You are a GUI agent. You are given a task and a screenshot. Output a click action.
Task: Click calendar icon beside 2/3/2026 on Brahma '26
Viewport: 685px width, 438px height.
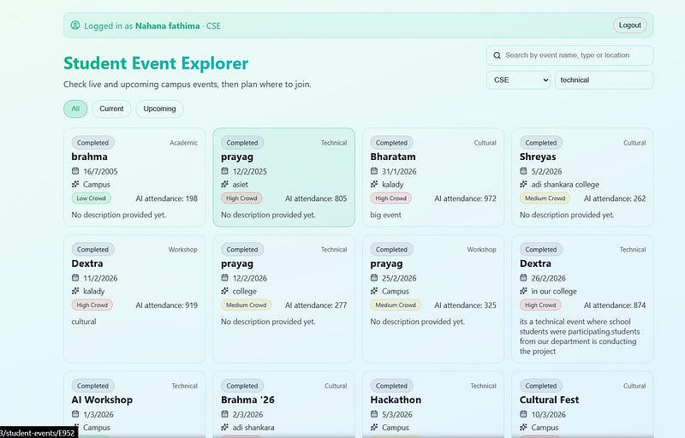tap(224, 414)
